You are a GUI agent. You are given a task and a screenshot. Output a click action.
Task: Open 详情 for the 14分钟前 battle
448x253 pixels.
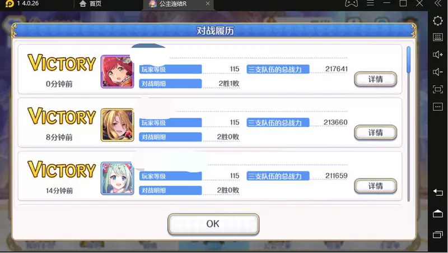coord(375,186)
